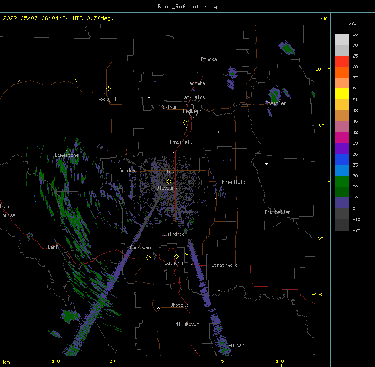Pick the bright green 30–20 dBZ legend swatch
The height and width of the screenshot is (367, 375).
[x=342, y=181]
